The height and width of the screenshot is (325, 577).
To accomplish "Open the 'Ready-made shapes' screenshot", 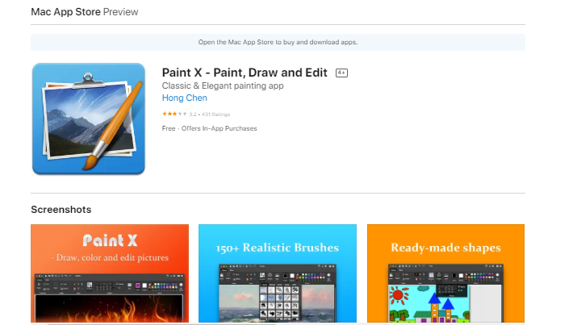I will pyautogui.click(x=445, y=273).
